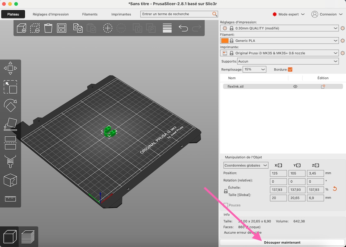
Task: Toggle Z axis mirror button
Action: pos(317,165)
